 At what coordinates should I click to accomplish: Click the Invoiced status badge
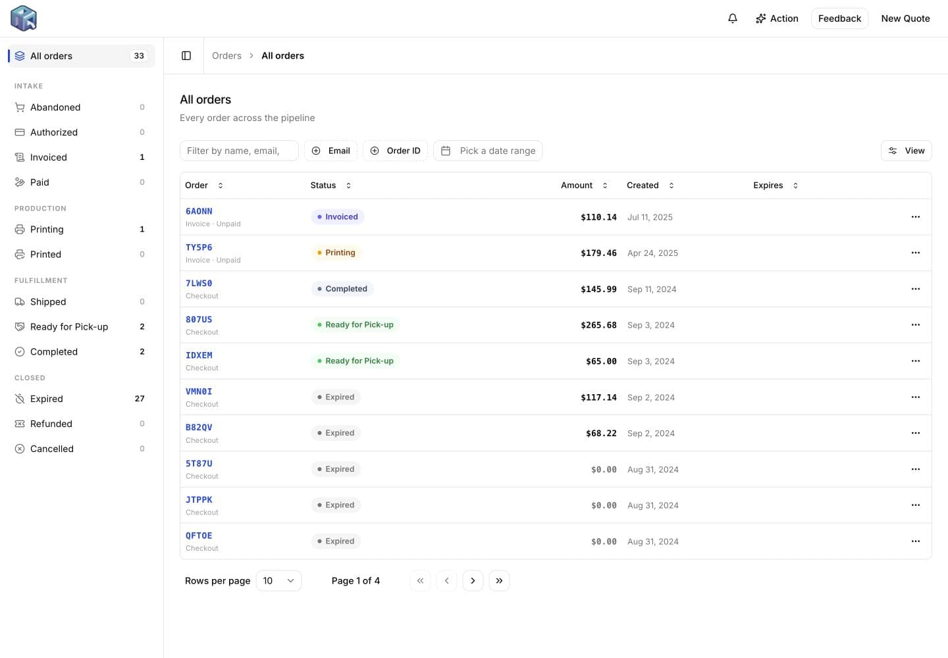point(338,216)
